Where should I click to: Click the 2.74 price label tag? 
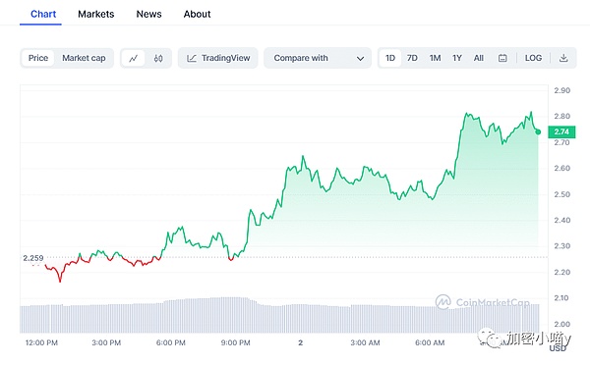(x=561, y=131)
